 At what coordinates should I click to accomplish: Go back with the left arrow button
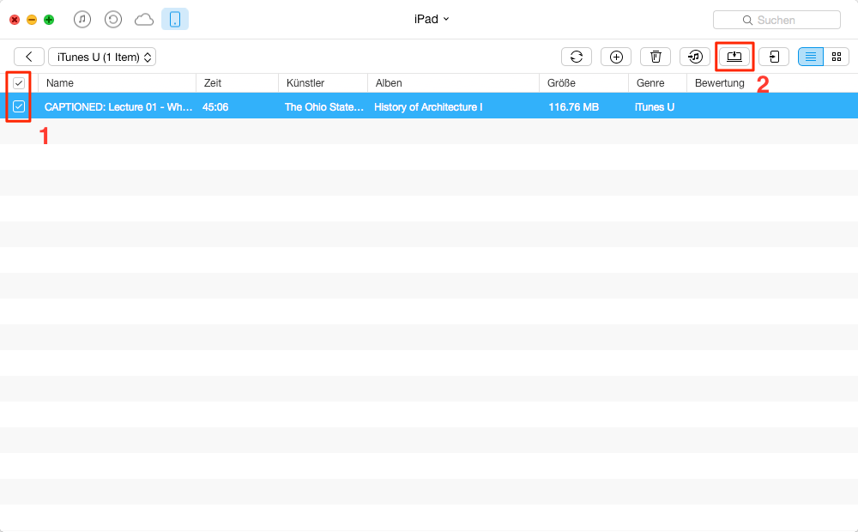click(x=29, y=57)
